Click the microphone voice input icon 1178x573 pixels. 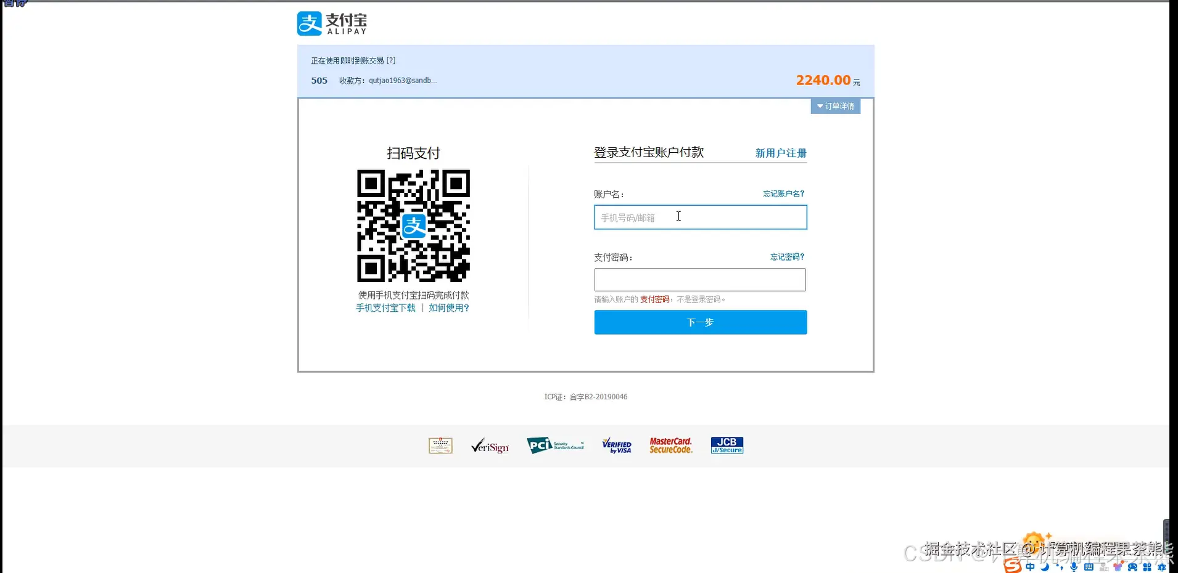[1074, 567]
